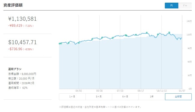Click the green marker at the chart's start
The height and width of the screenshot is (112, 195).
60,44
